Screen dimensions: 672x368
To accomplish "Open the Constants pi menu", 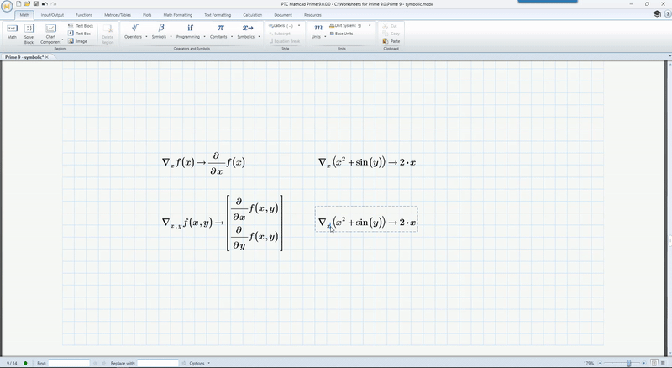I will tap(220, 31).
